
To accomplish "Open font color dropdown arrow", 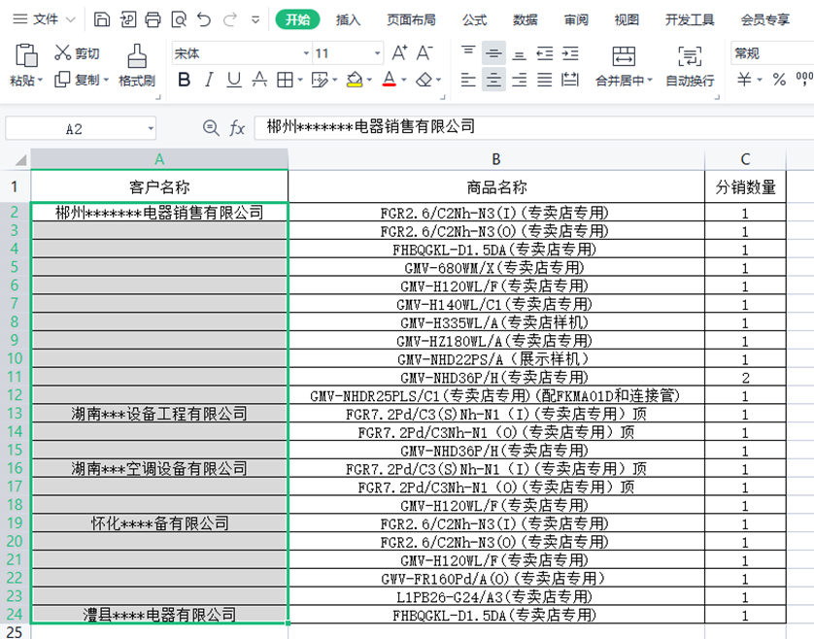I will [x=404, y=81].
